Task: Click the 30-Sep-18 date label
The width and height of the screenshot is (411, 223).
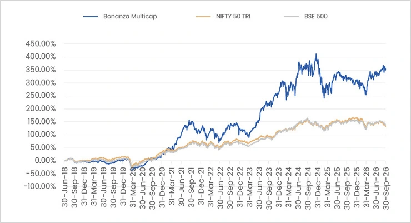Action: (74, 187)
